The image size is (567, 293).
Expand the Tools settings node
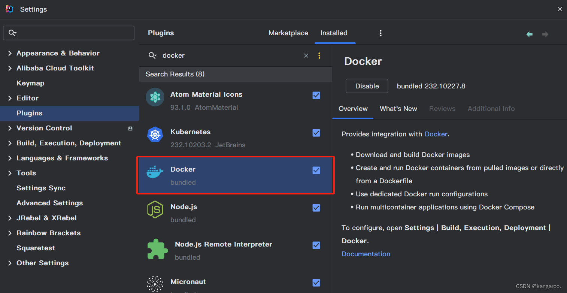click(x=10, y=173)
